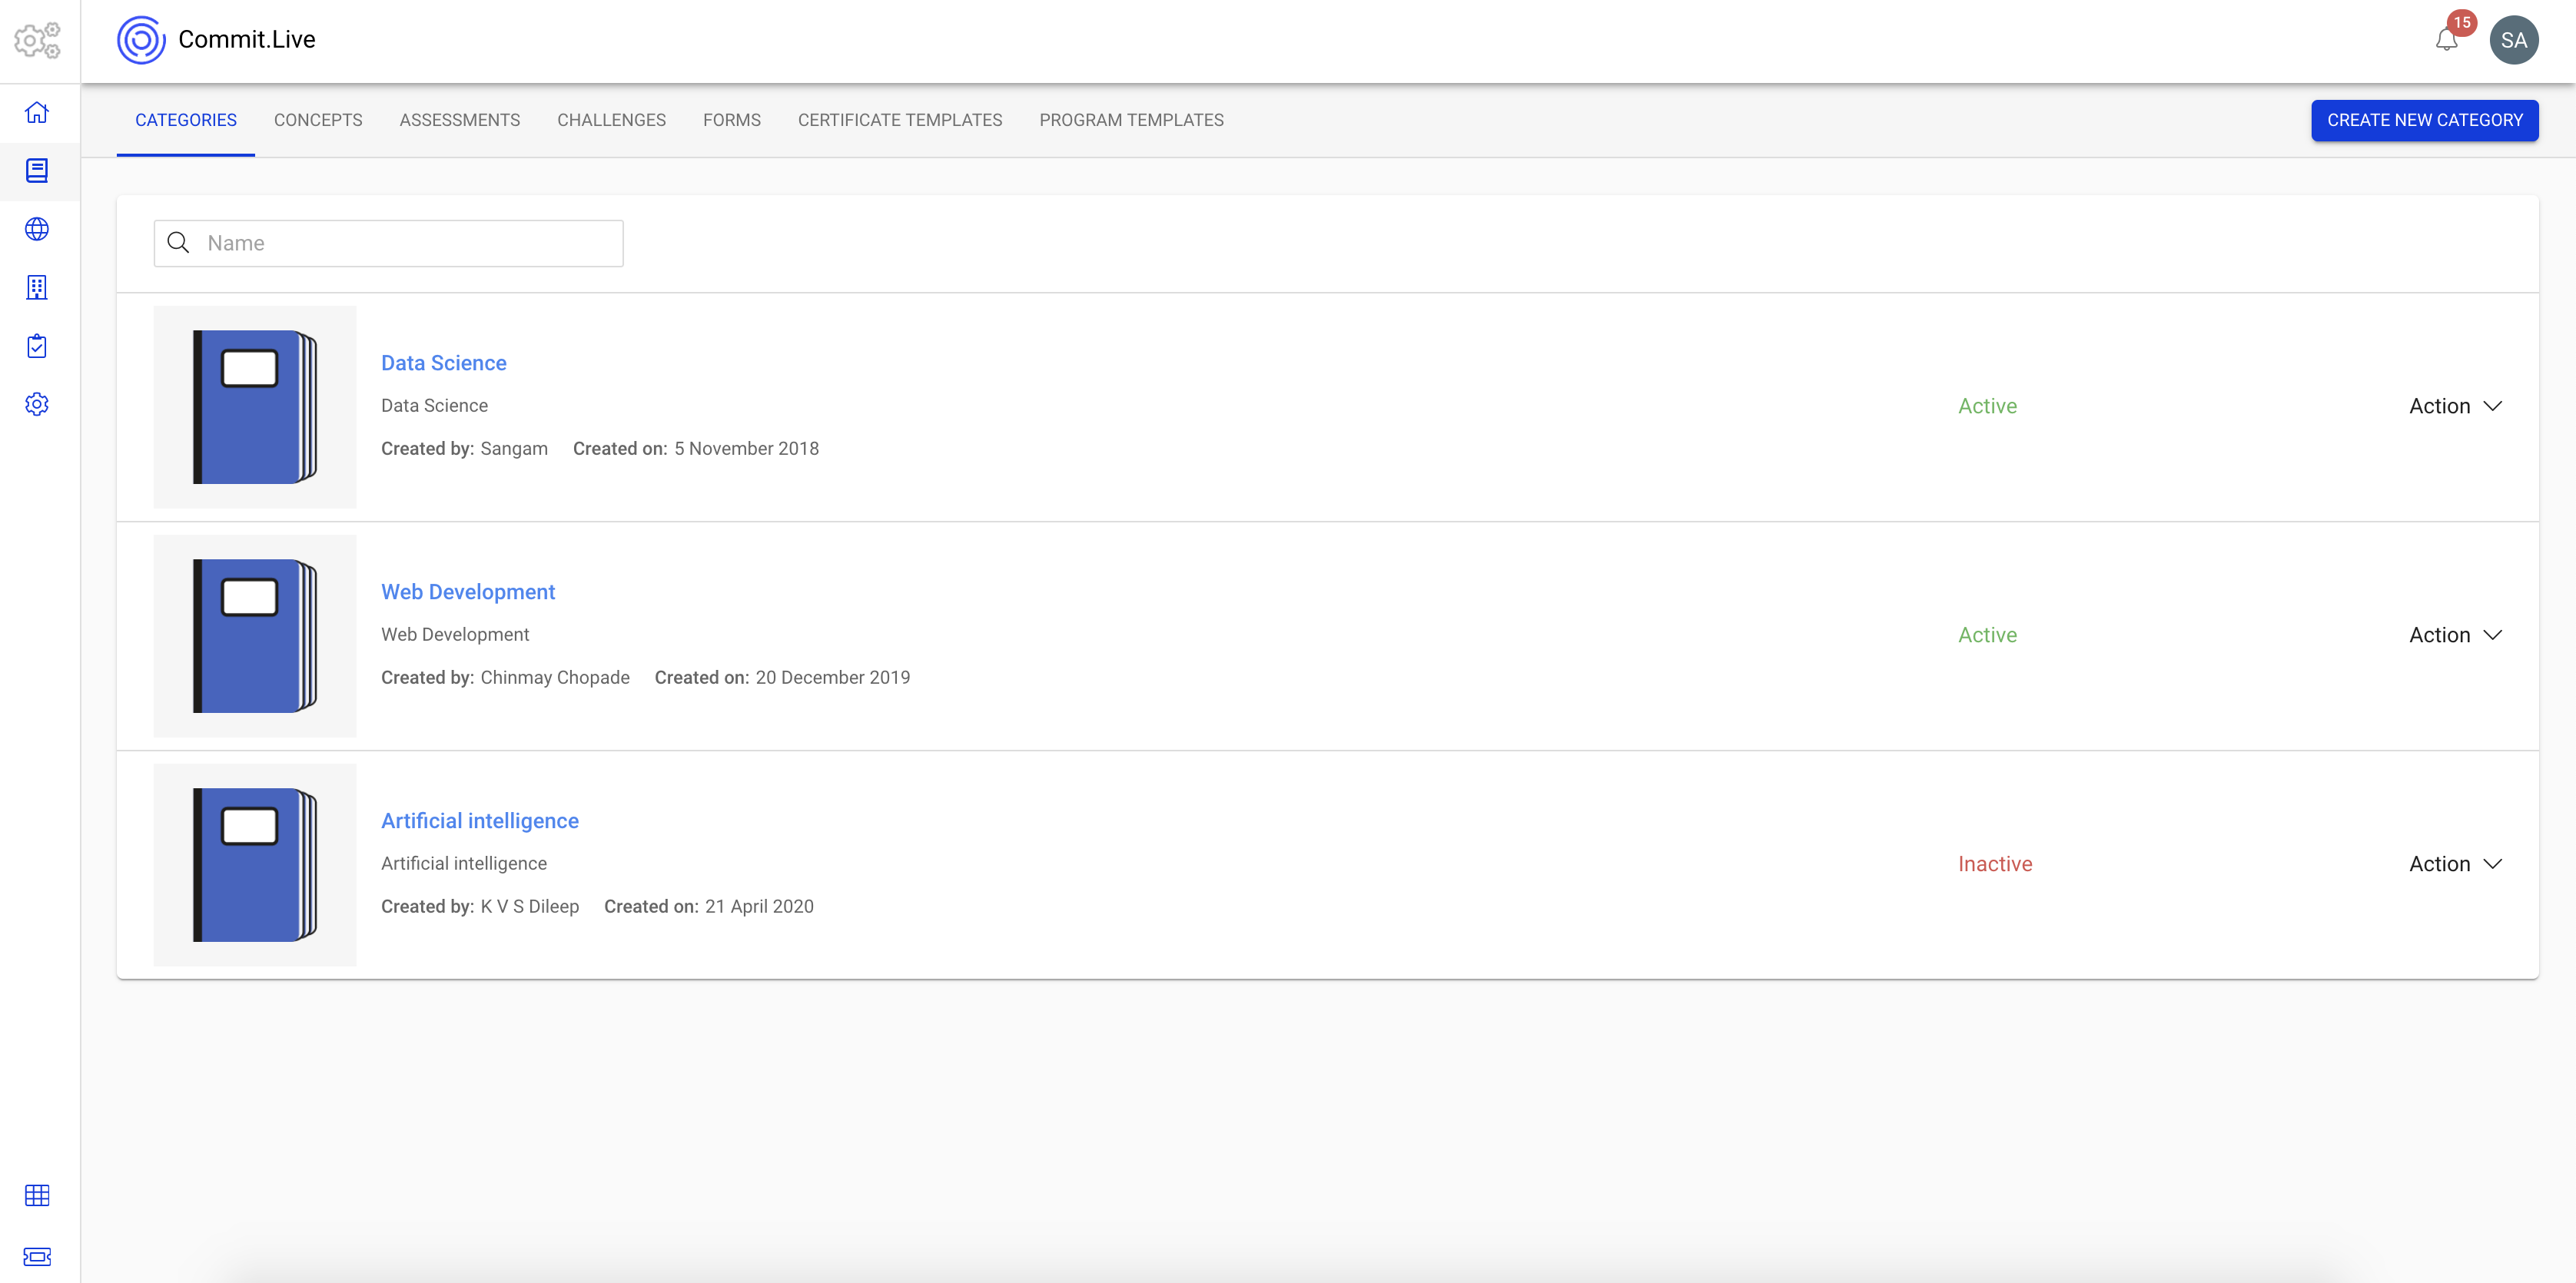Screen dimensions: 2576x1283
Task: Open the ticket icon at sidebar bottom
Action: (x=37, y=1256)
